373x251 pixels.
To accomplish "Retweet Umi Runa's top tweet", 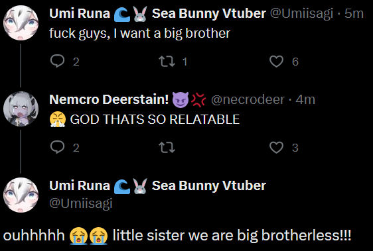I will tap(167, 62).
